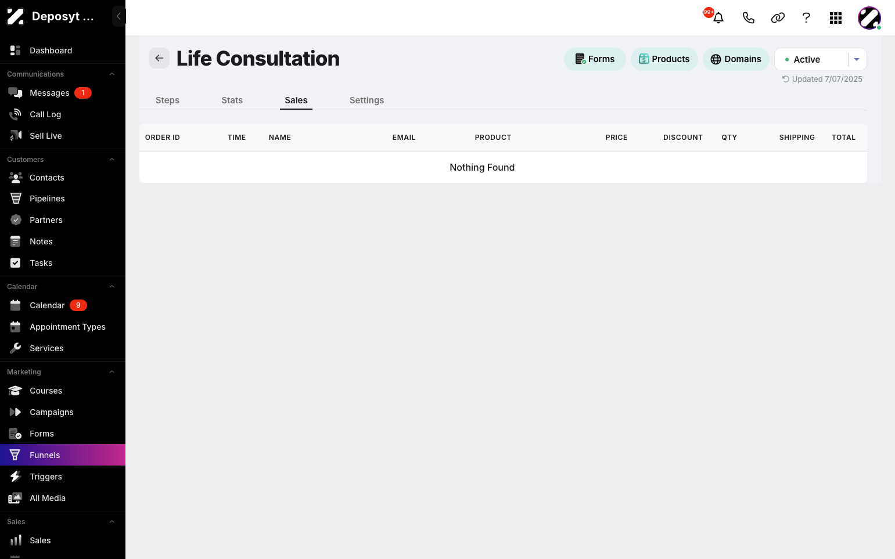Switch to the Settings tab
Screen dimensions: 895x559
(366, 100)
